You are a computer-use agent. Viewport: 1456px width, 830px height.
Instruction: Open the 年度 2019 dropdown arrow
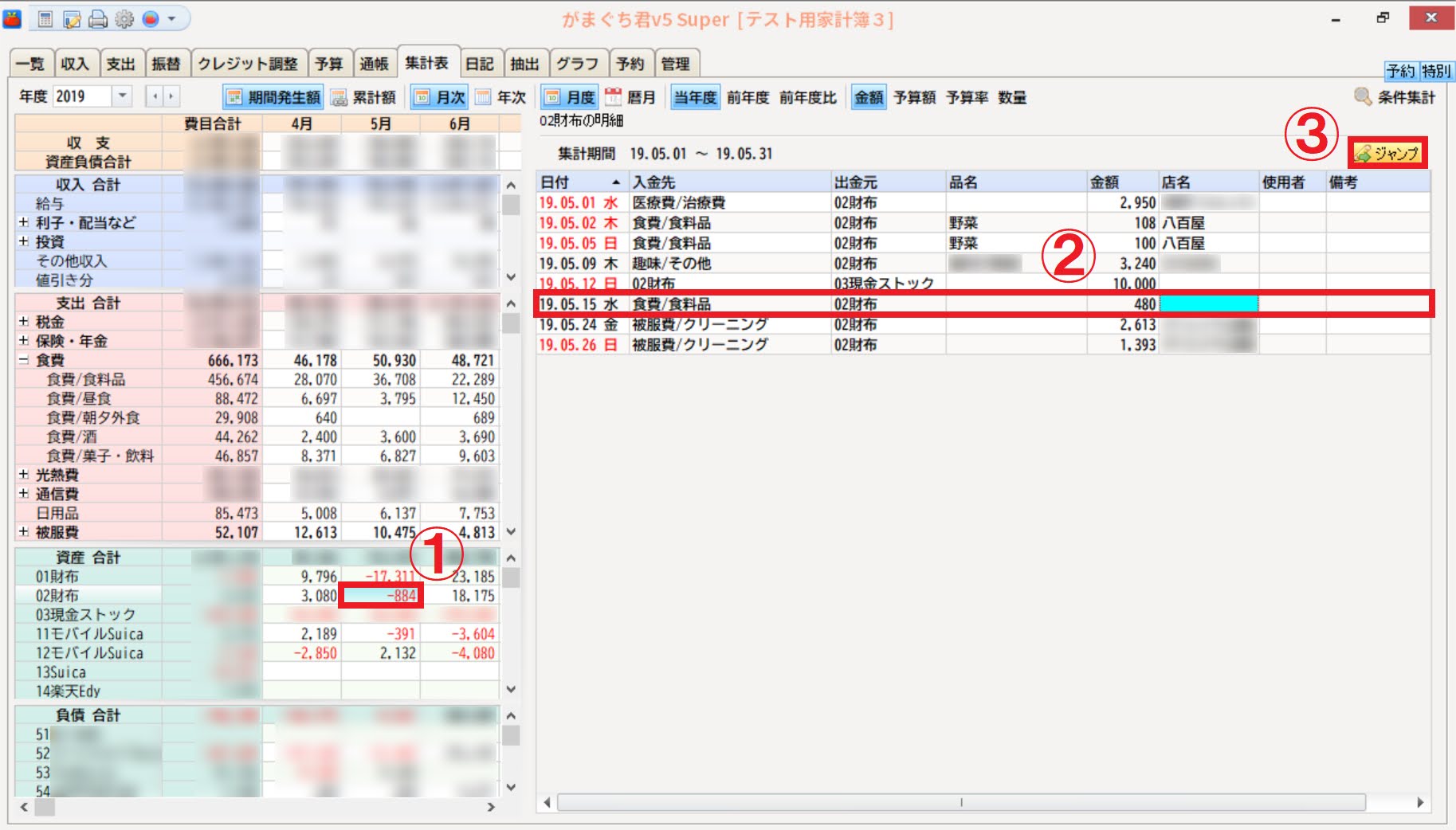pos(122,97)
